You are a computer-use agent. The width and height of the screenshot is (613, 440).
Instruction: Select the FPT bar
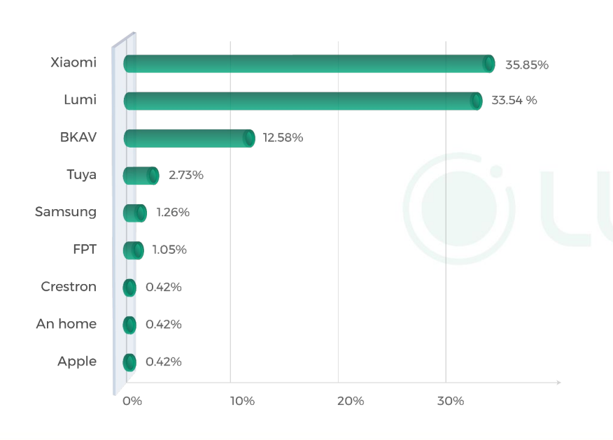133,250
